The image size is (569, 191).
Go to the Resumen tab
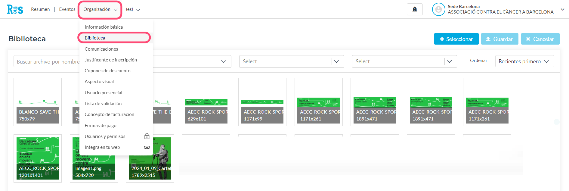[40, 9]
